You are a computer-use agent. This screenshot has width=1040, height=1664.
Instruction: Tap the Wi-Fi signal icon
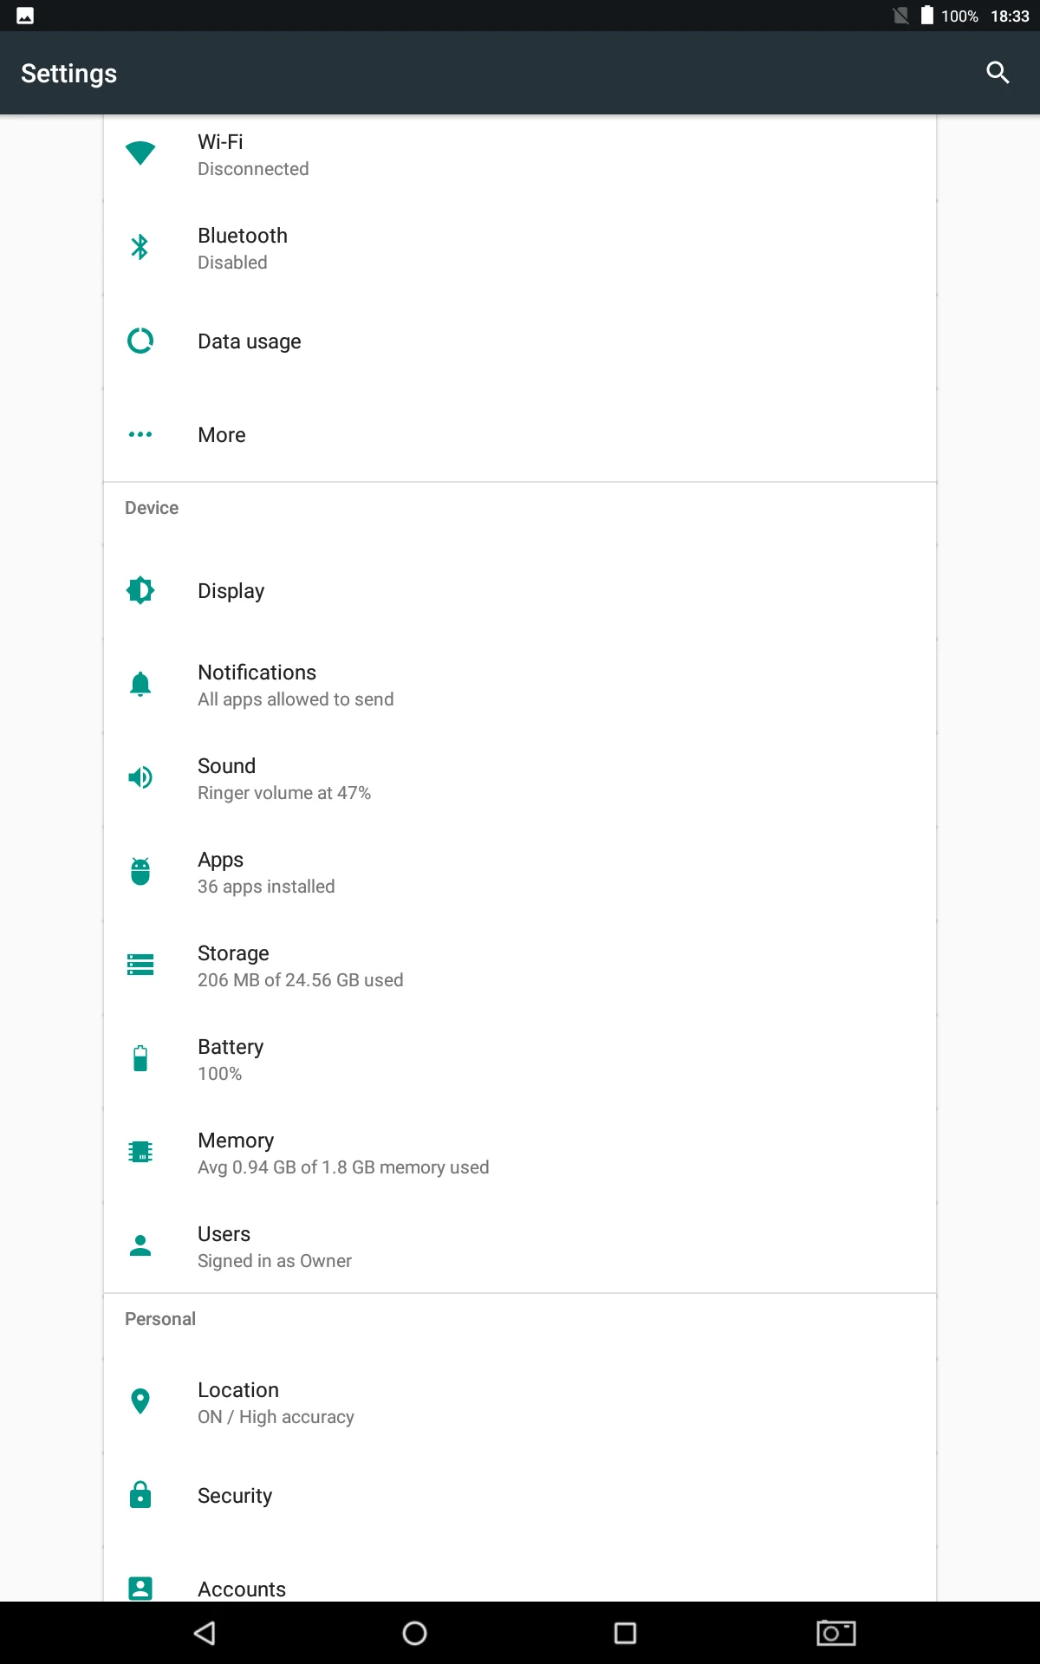(x=140, y=153)
